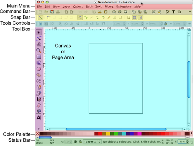The height and width of the screenshot is (146, 194).
Task: Toggle snapping to grids
Action: pyautogui.click(x=135, y=18)
